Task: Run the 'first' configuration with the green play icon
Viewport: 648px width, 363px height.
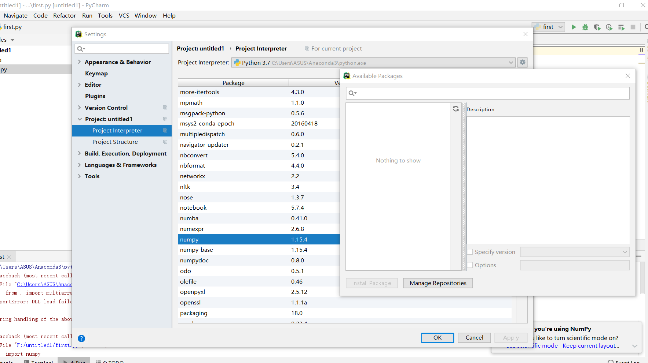Action: click(x=574, y=27)
